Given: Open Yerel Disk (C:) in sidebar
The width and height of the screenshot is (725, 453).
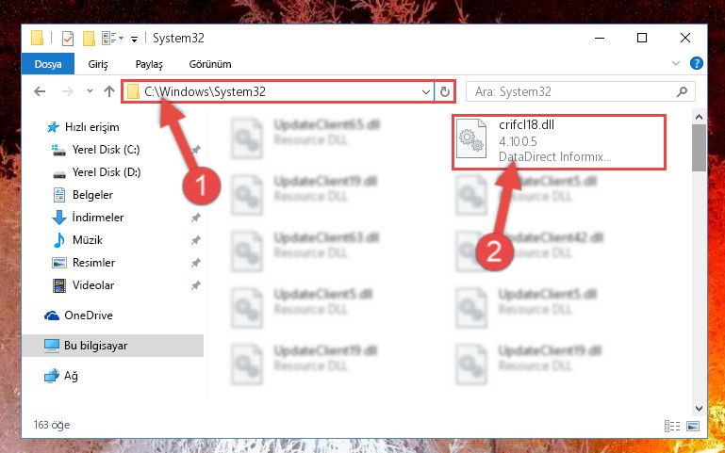Looking at the screenshot, I should (x=106, y=149).
